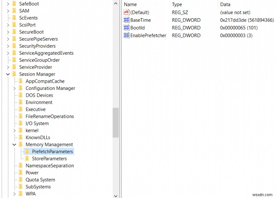276x198 pixels.
Task: Select the KnownDLLs tree key label
Action: [x=38, y=137]
